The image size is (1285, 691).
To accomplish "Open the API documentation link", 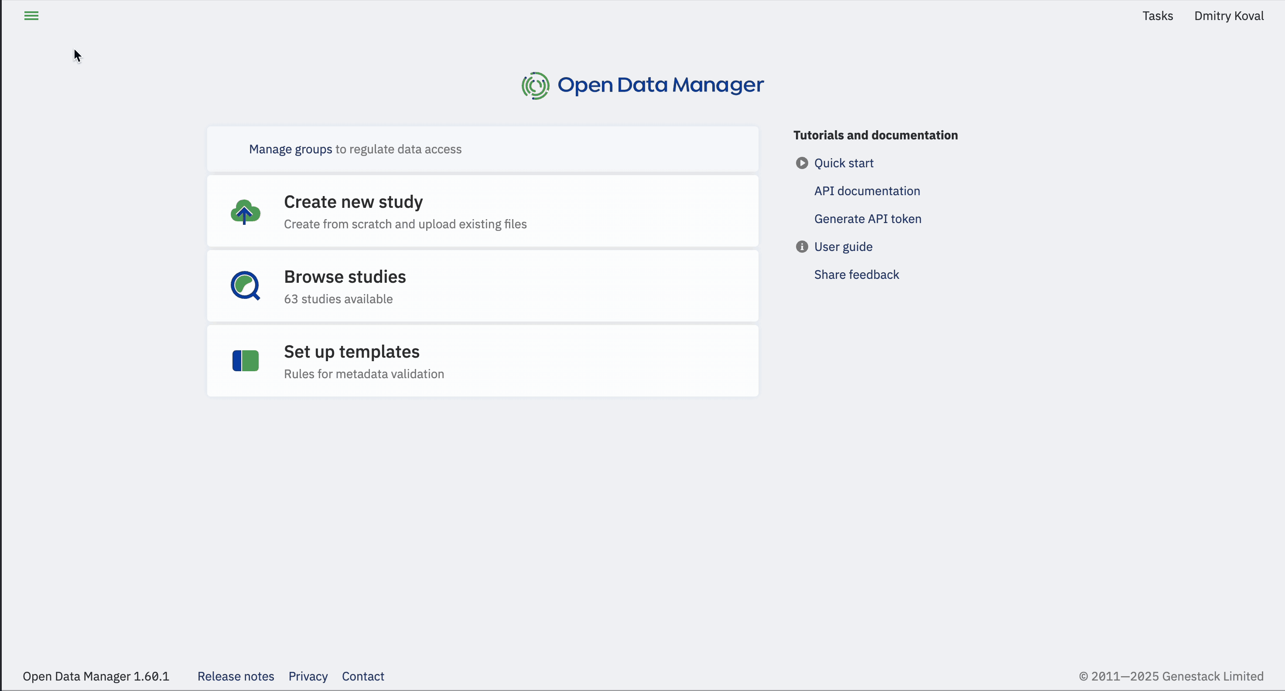I will 867,191.
